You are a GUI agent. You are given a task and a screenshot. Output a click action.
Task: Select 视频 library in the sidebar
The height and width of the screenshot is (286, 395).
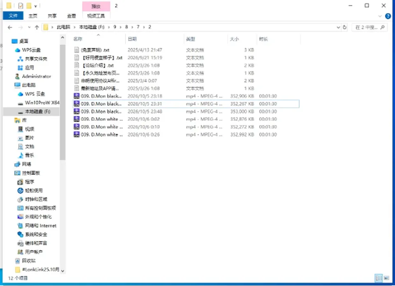pos(30,129)
